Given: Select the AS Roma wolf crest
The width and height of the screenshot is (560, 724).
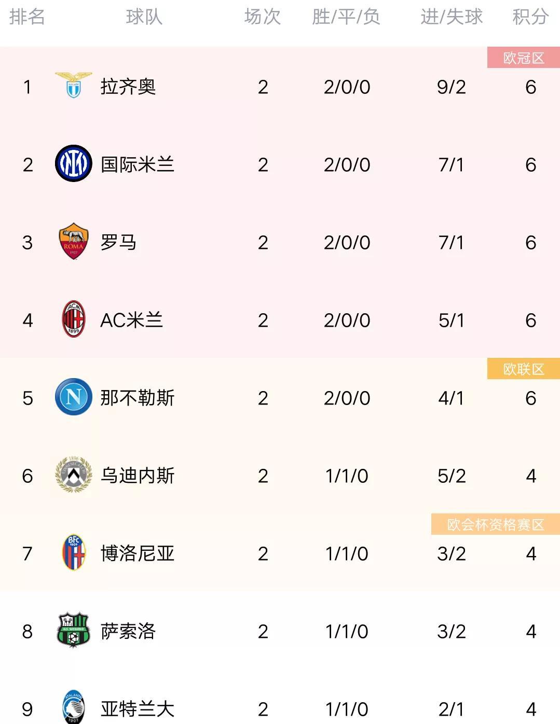Looking at the screenshot, I should click(x=74, y=242).
